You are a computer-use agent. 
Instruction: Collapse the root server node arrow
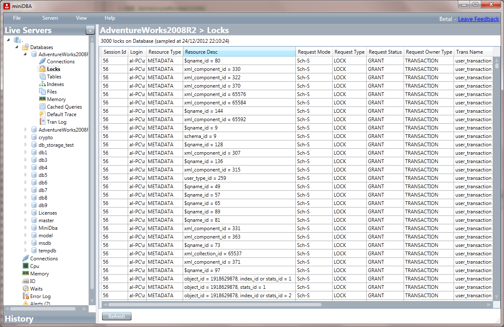pyautogui.click(x=9, y=40)
